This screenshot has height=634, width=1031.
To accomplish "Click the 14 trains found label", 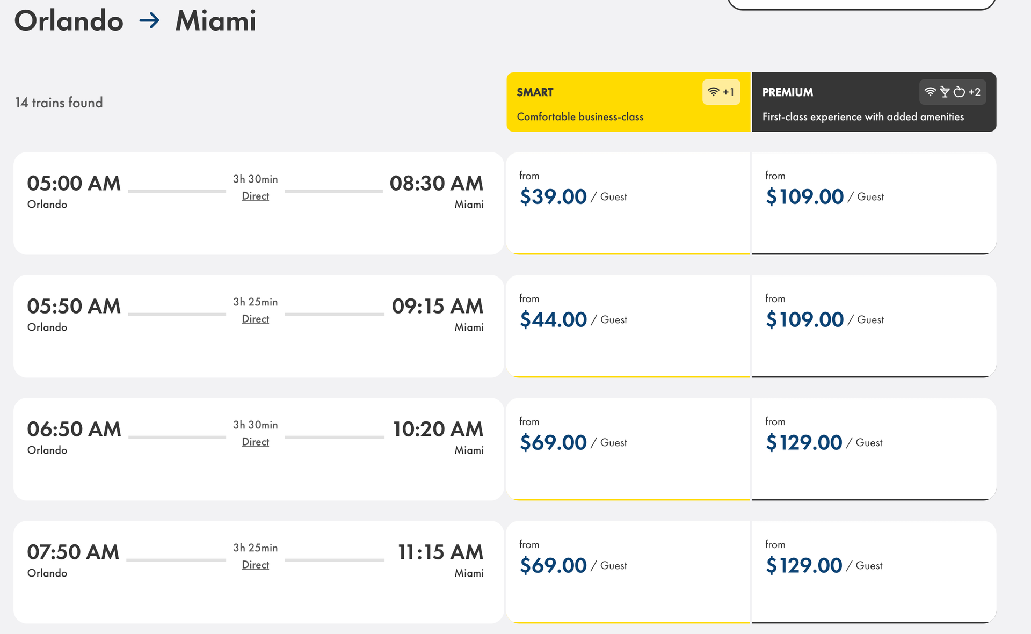I will coord(59,103).
